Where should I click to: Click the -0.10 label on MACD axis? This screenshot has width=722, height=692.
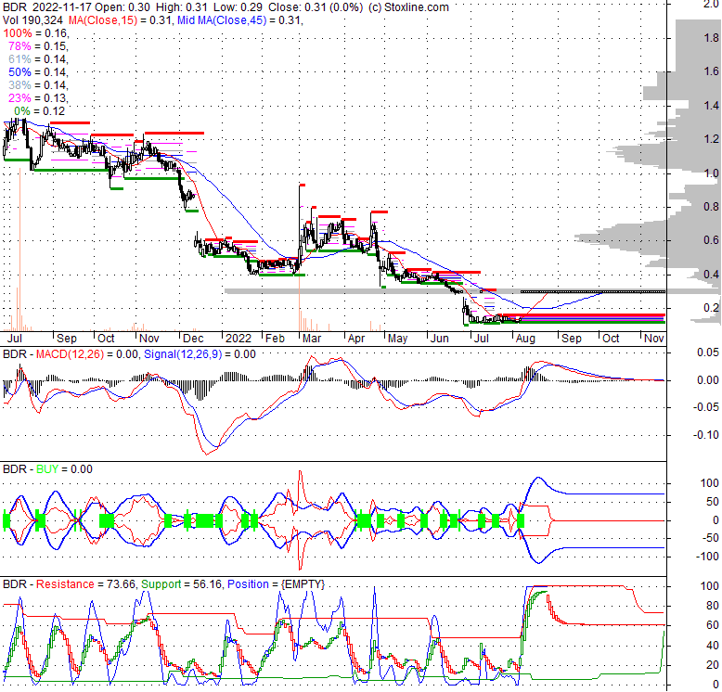pyautogui.click(x=706, y=435)
